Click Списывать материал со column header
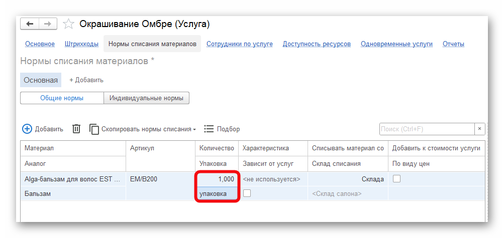This screenshot has width=504, height=238. coord(348,148)
